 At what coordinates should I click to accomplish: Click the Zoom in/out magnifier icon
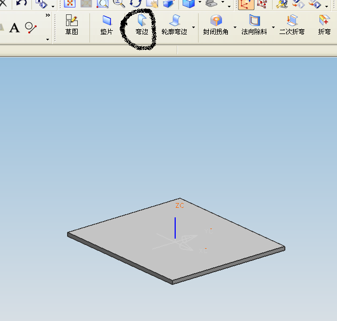[x=119, y=3]
